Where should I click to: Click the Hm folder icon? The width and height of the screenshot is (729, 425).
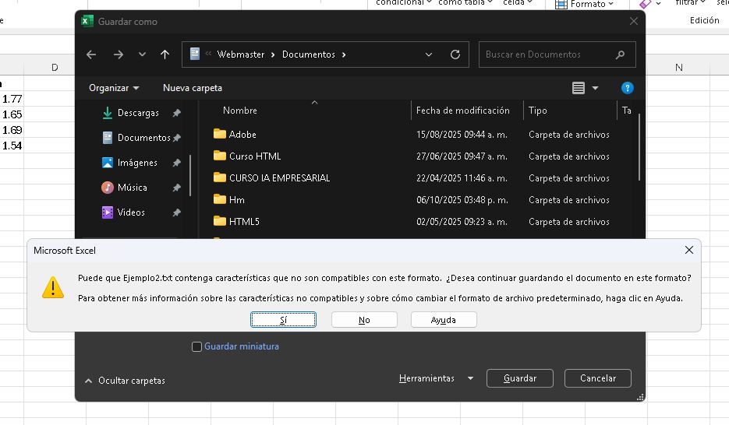pyautogui.click(x=219, y=199)
